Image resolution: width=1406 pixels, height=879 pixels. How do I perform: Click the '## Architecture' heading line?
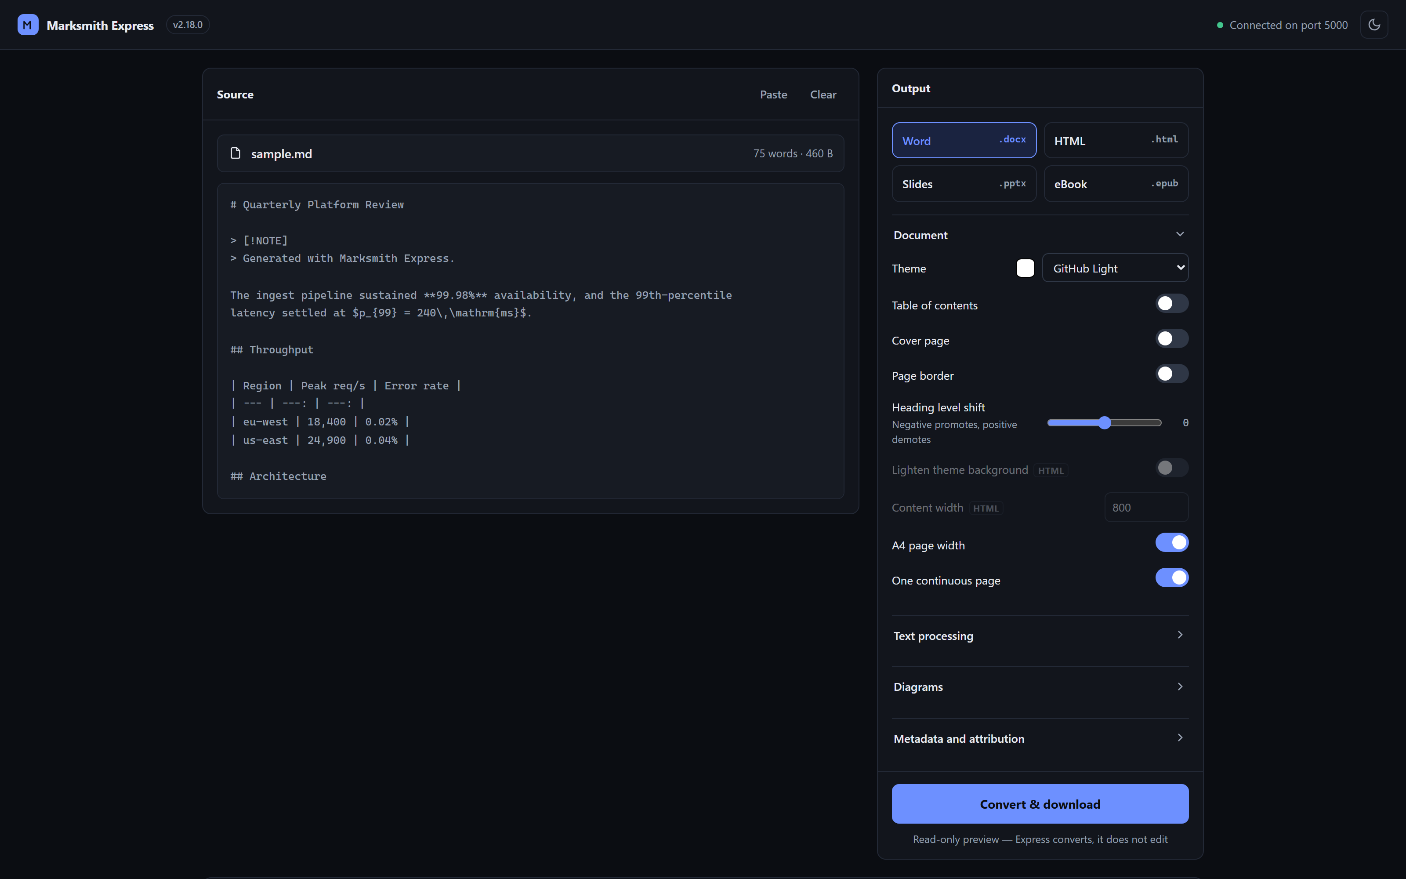pos(278,476)
